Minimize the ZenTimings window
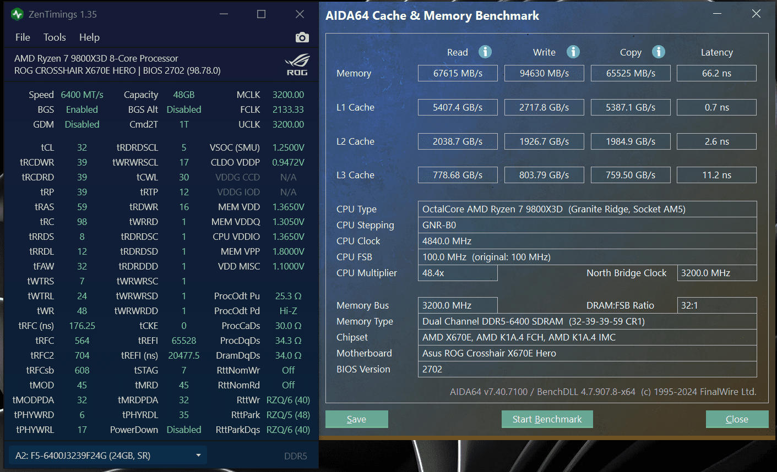 coord(224,14)
